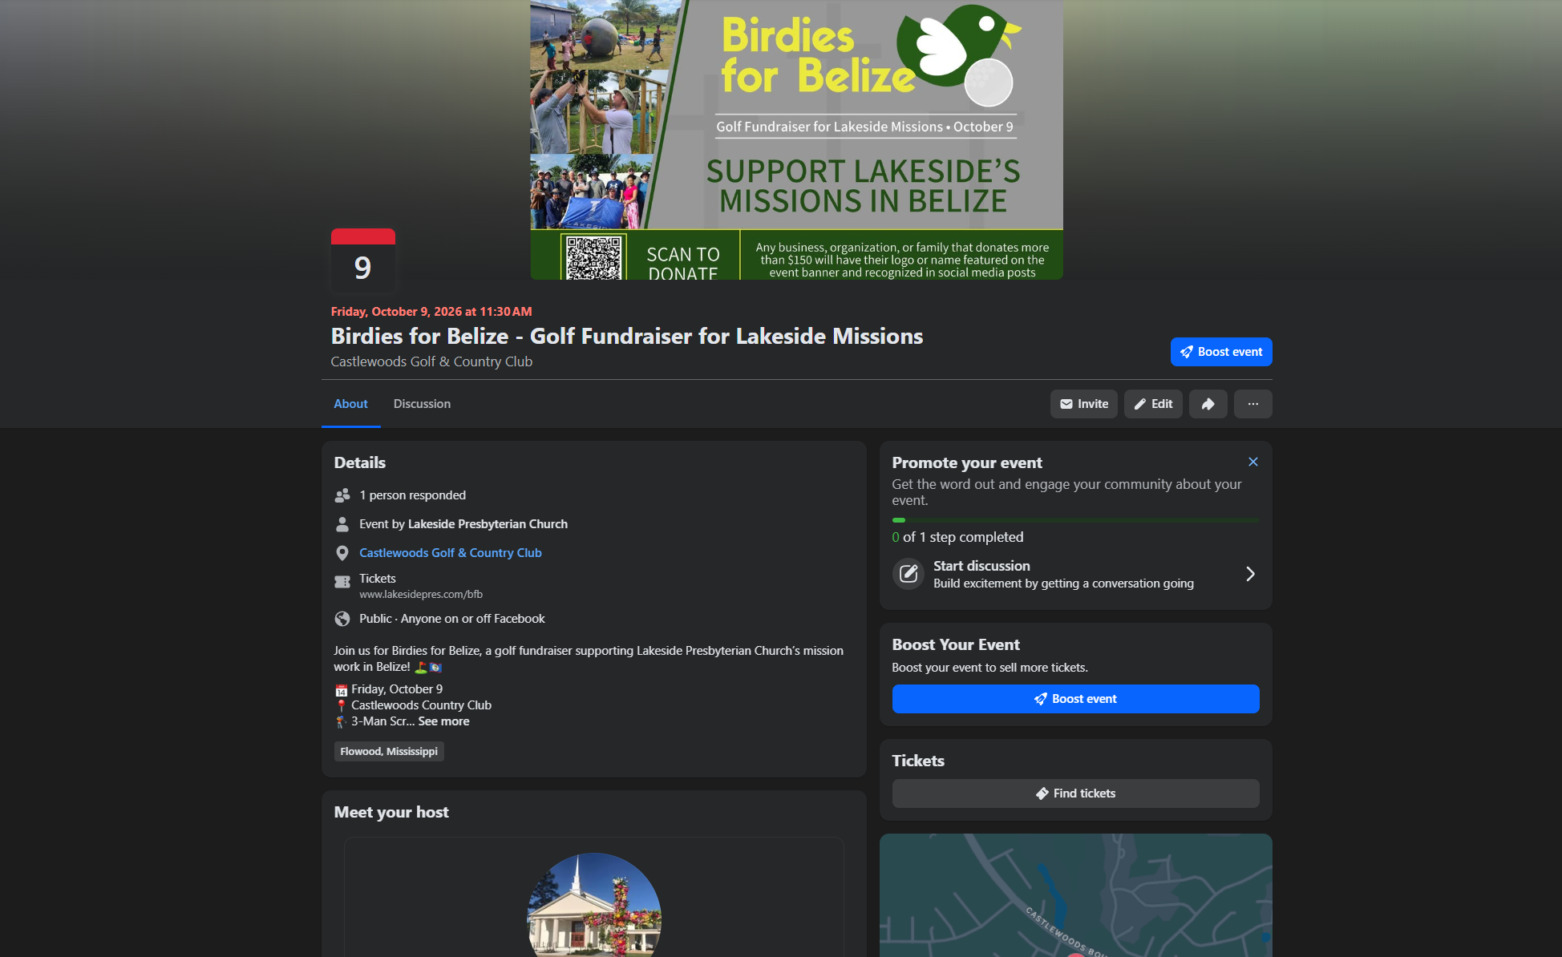Viewport: 1562px width, 957px height.
Task: Click the Start discussion step title
Action: coord(981,566)
